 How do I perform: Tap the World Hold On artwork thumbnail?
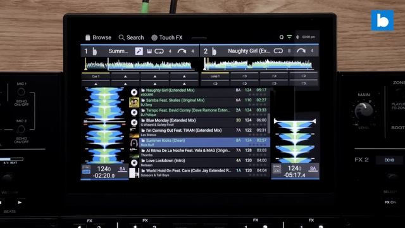pos(134,173)
